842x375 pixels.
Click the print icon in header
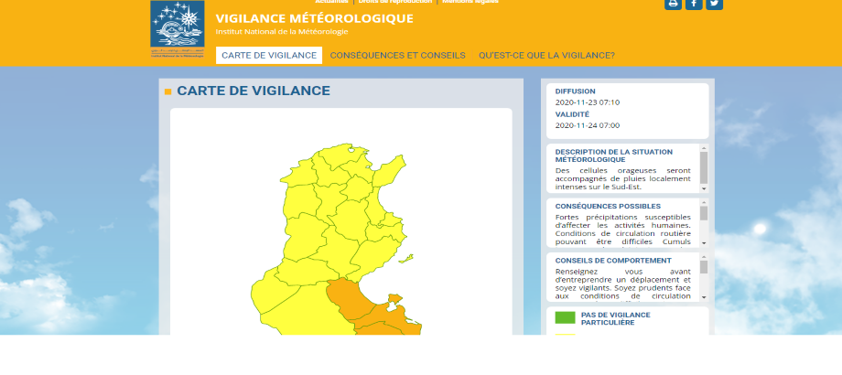[673, 4]
